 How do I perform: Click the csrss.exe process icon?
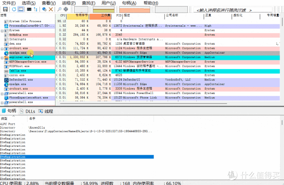click(6, 75)
